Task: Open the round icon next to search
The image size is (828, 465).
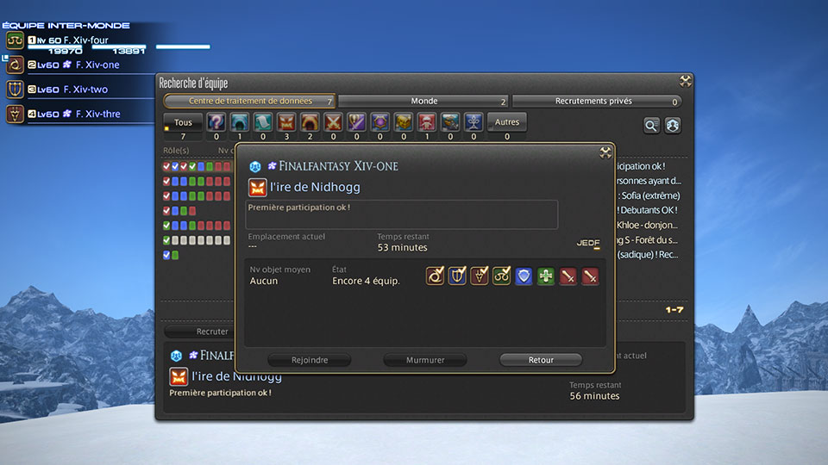Action: (x=673, y=126)
